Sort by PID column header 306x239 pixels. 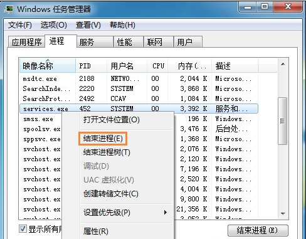(91, 66)
